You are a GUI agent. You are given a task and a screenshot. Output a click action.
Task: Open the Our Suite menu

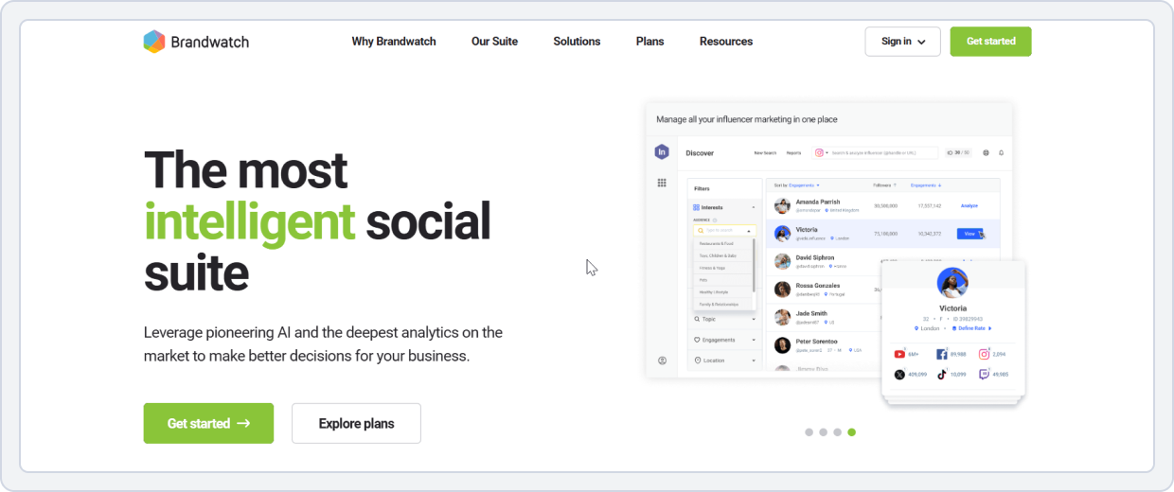coord(494,42)
